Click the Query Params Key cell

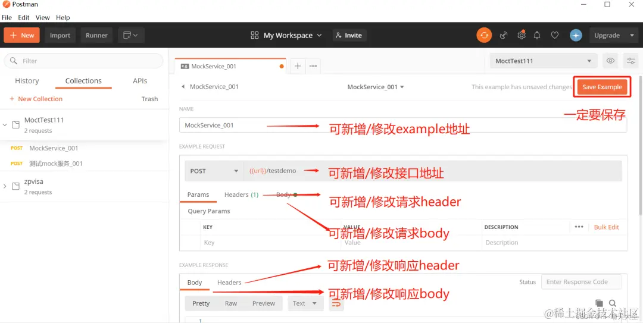[x=271, y=243]
